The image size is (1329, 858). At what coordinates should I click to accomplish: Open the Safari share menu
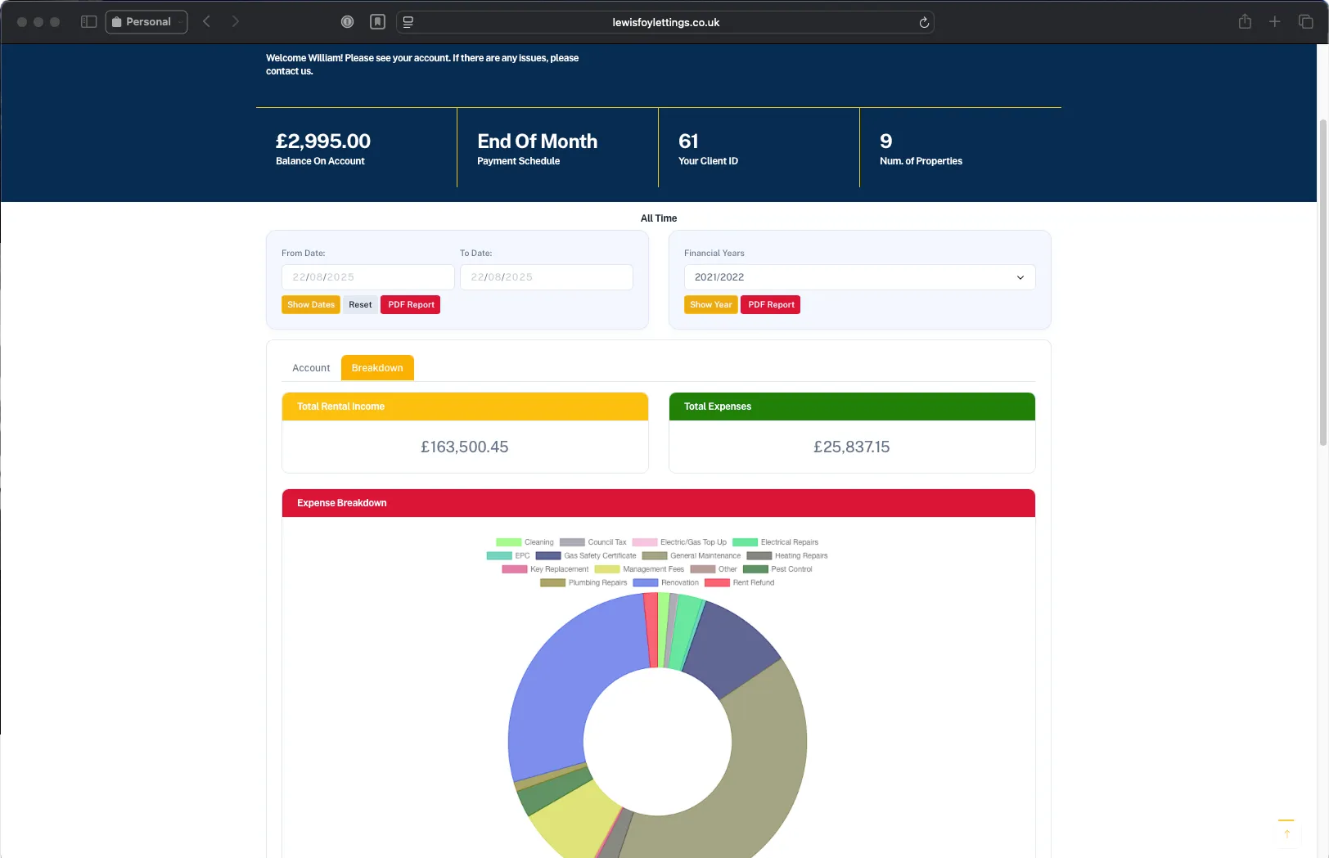click(x=1245, y=22)
